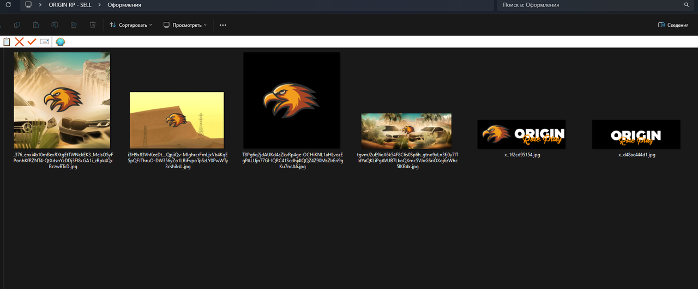Select eagle with Mercedes cars square thumbnail
The image size is (698, 289).
62,100
